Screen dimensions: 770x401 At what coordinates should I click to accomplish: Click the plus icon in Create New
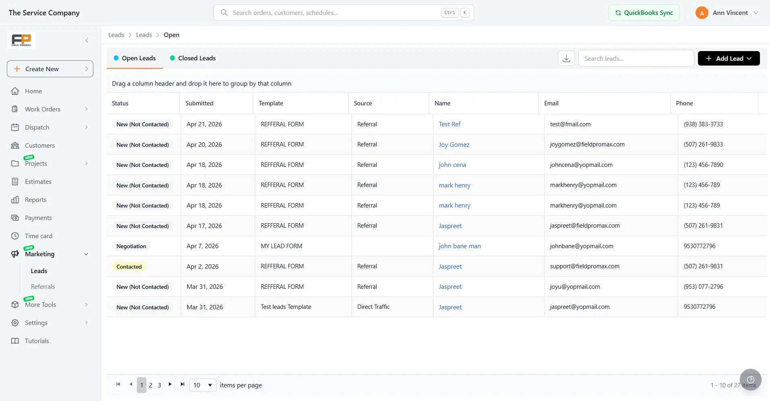[x=17, y=69]
